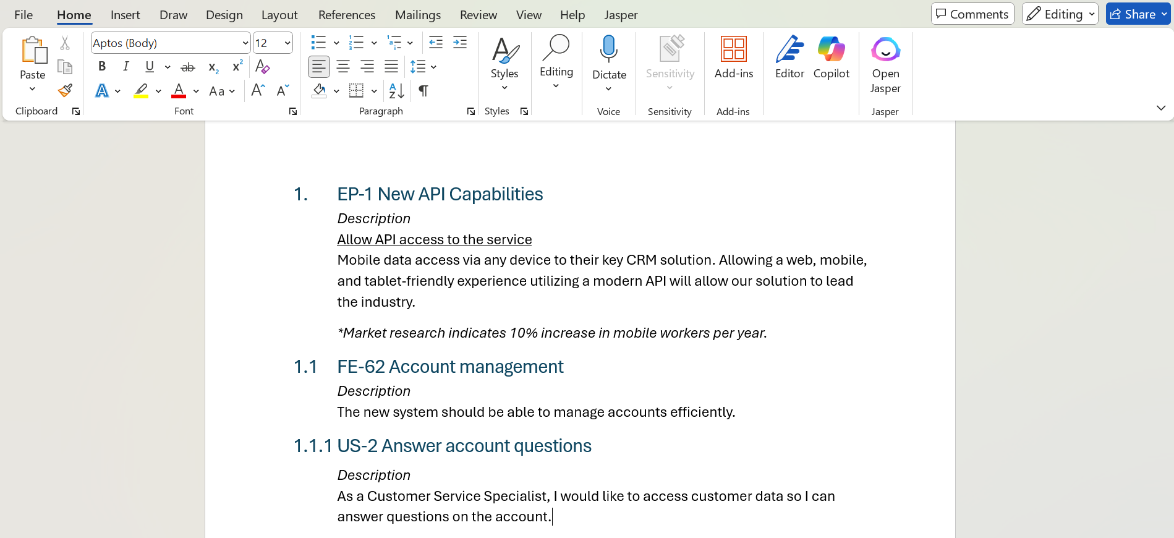Toggle underline formatting

click(x=150, y=67)
